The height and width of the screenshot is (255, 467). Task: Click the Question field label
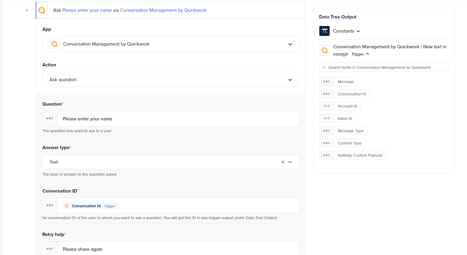click(x=53, y=104)
